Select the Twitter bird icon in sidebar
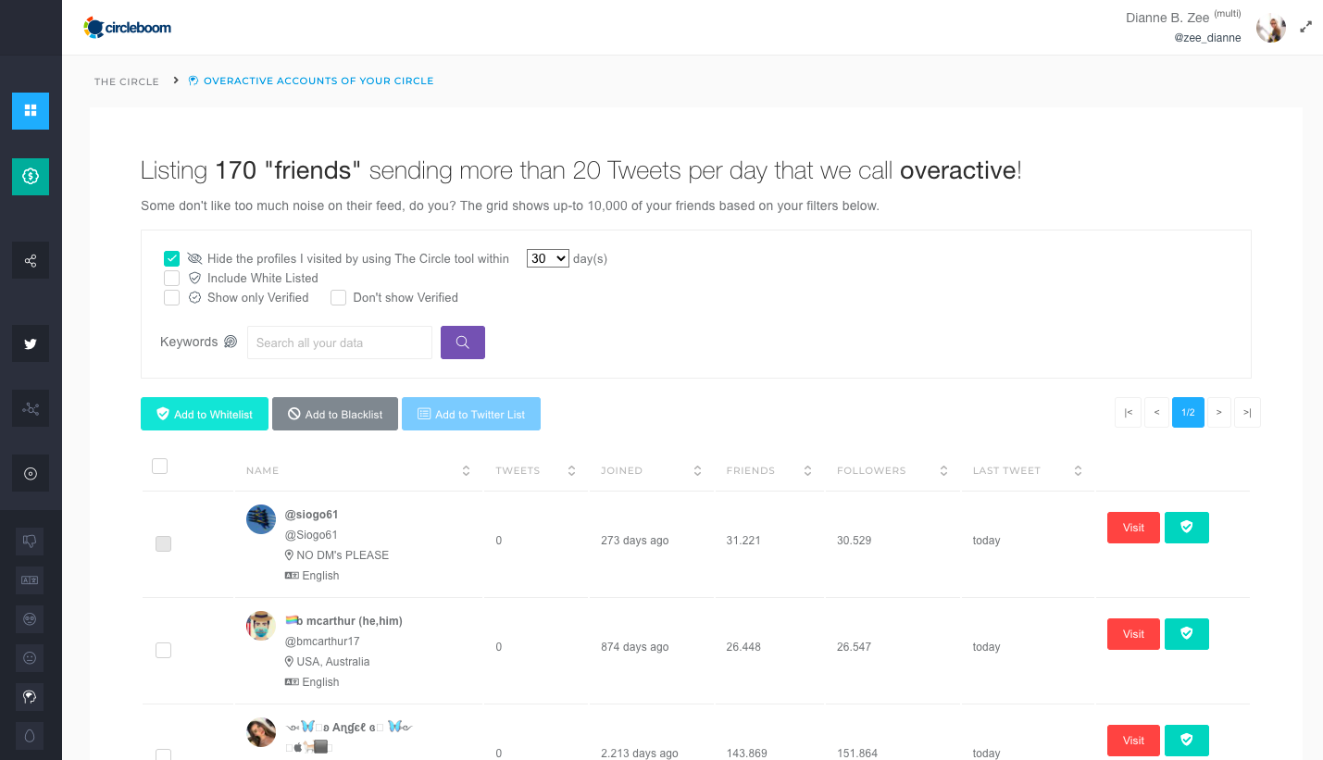The width and height of the screenshot is (1323, 760). (x=31, y=343)
